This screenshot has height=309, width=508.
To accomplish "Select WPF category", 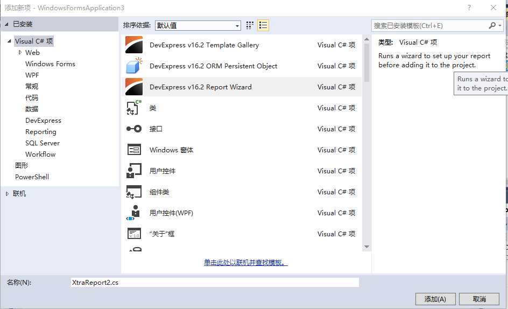I will (x=32, y=75).
